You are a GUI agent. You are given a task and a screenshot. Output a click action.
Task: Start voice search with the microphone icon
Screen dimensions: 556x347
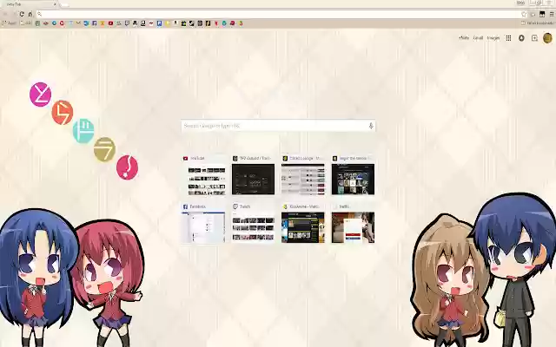coord(371,126)
